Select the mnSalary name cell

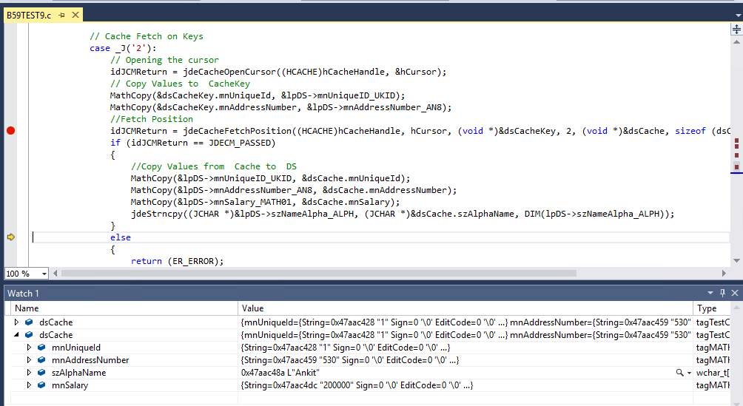[70, 385]
